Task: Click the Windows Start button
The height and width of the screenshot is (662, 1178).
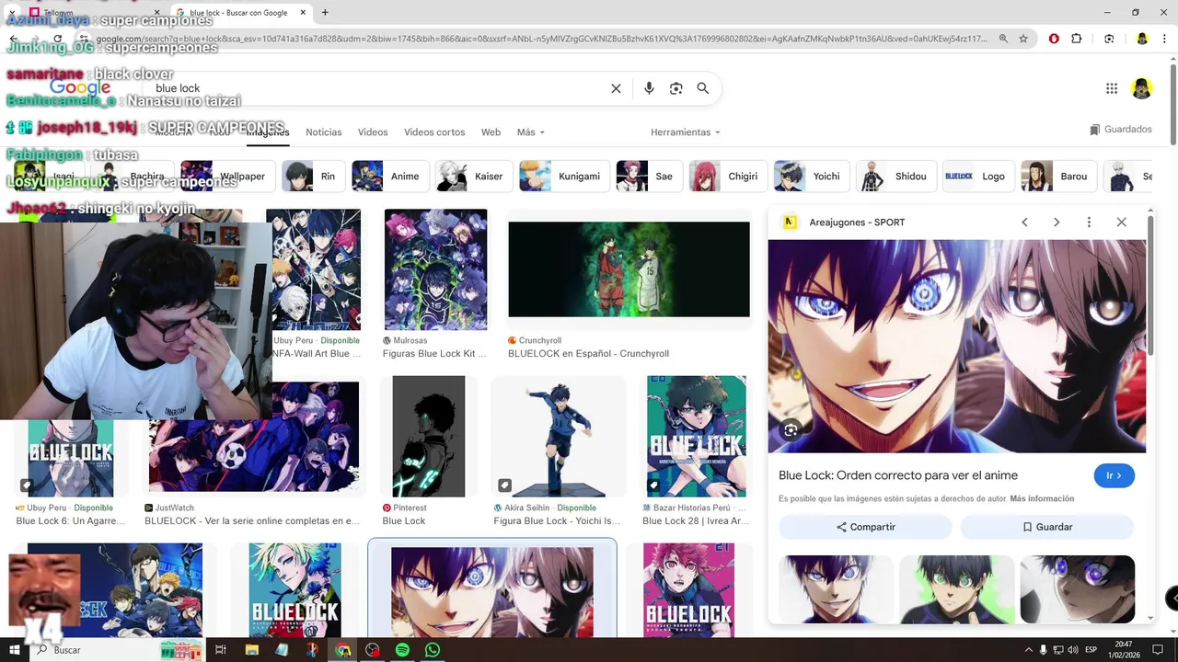Action: click(15, 650)
